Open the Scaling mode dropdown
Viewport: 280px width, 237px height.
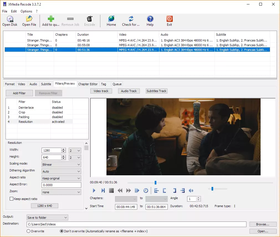tap(61, 164)
